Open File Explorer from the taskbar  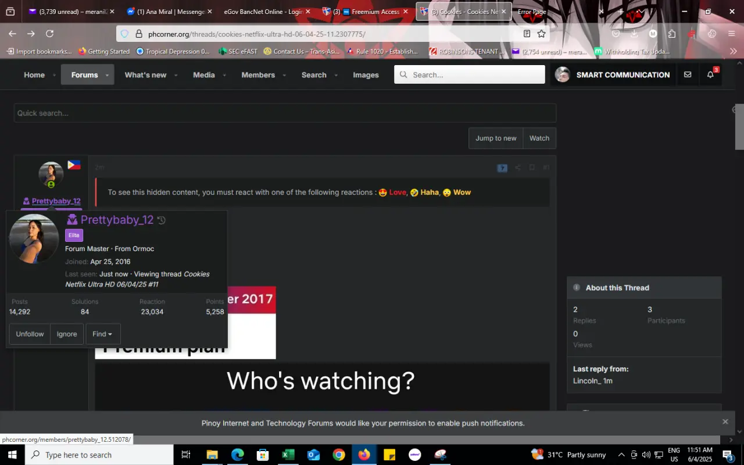click(212, 455)
